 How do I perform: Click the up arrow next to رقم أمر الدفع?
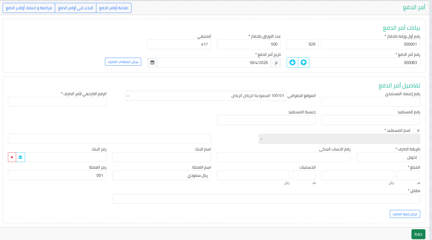click(x=303, y=62)
